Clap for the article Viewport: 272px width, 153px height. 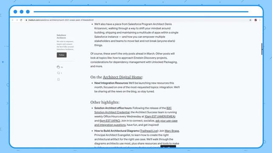[x=58, y=67]
